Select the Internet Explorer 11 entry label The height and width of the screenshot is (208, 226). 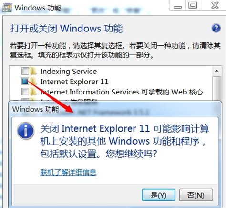74,82
